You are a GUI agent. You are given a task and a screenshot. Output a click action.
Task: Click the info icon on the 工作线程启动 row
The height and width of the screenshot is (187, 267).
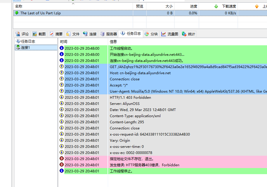(62, 48)
